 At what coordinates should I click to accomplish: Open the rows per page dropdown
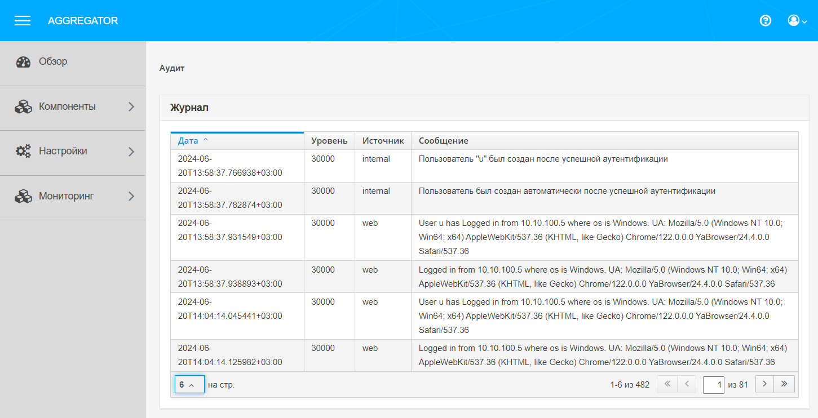(x=189, y=385)
